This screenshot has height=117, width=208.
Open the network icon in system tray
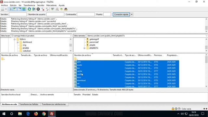[x=186, y=114]
